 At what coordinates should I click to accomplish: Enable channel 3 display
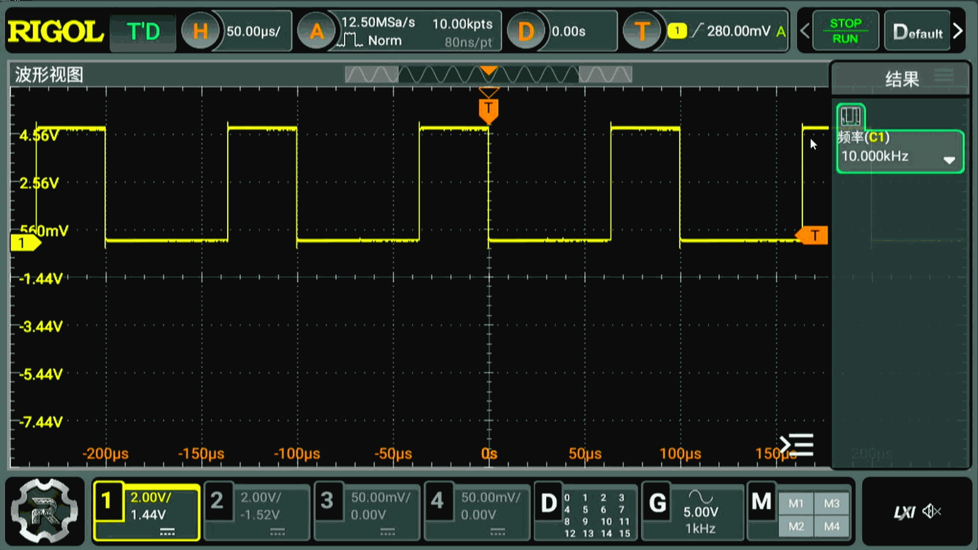pos(327,502)
